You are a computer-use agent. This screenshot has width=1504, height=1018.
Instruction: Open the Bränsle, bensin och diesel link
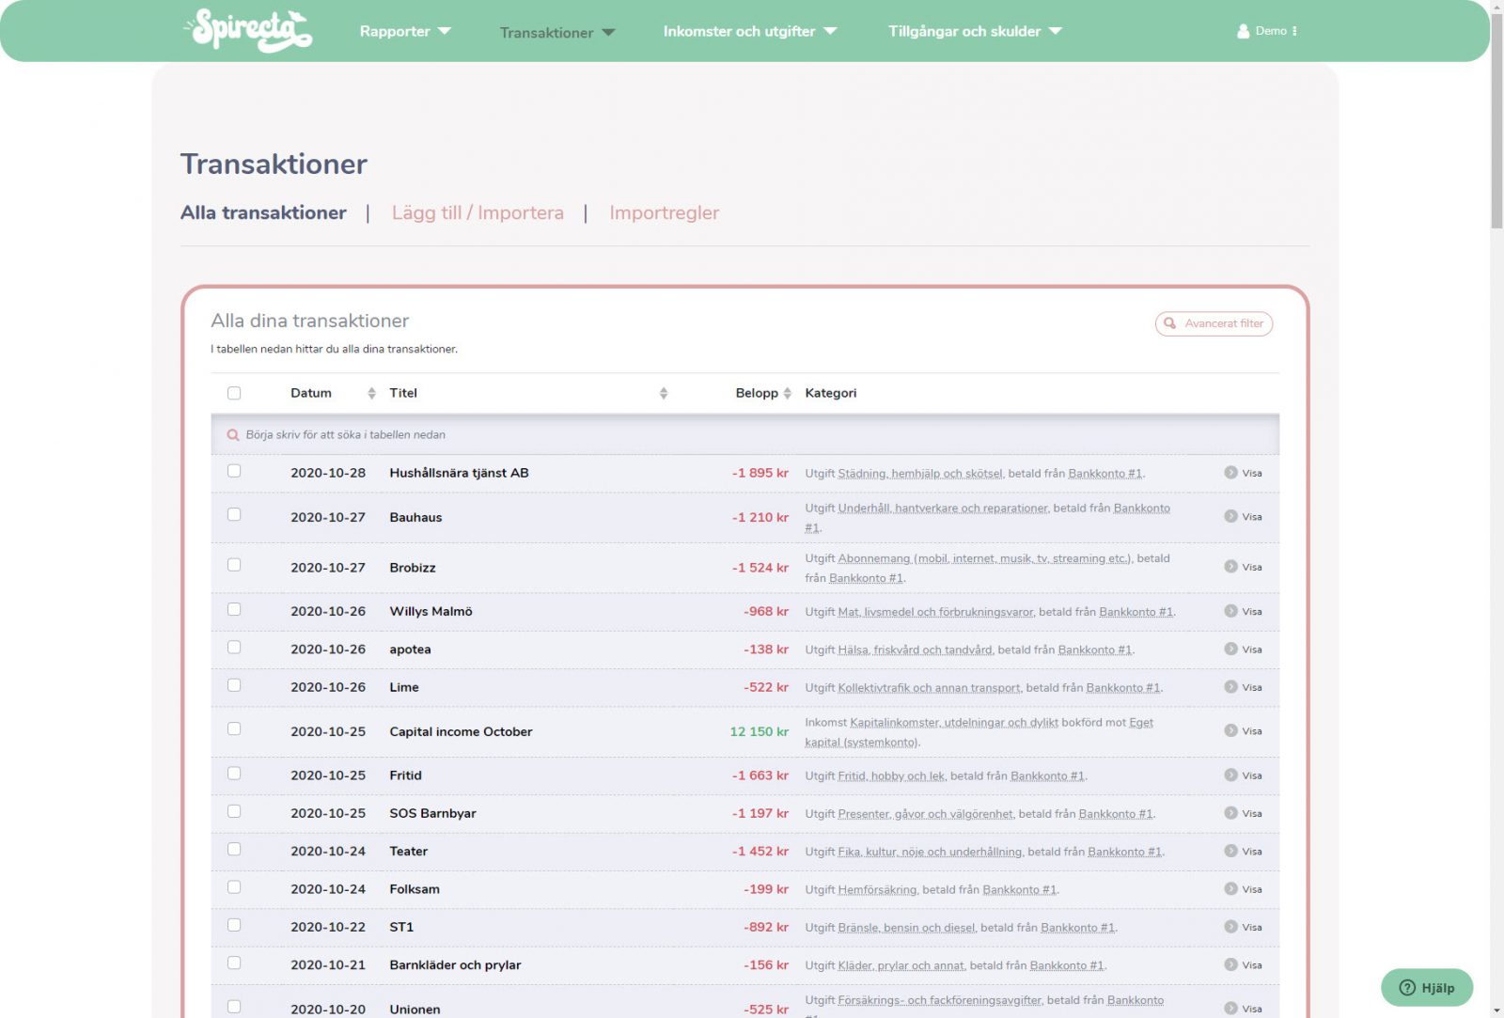pyautogui.click(x=906, y=928)
